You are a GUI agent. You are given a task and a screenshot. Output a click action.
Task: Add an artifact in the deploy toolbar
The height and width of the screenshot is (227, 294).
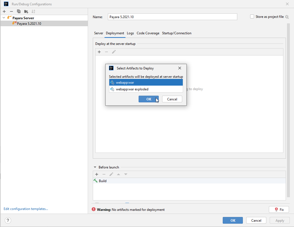point(99,52)
